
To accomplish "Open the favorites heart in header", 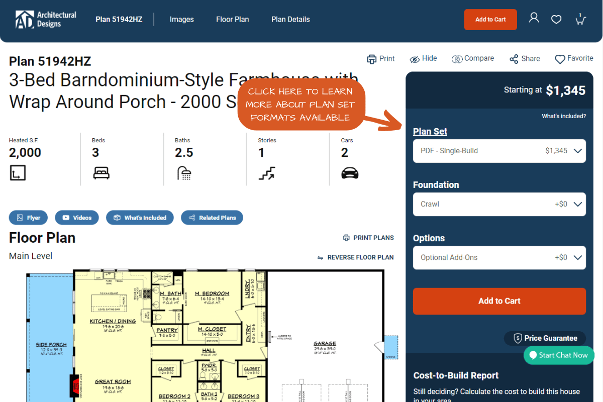I will (556, 20).
